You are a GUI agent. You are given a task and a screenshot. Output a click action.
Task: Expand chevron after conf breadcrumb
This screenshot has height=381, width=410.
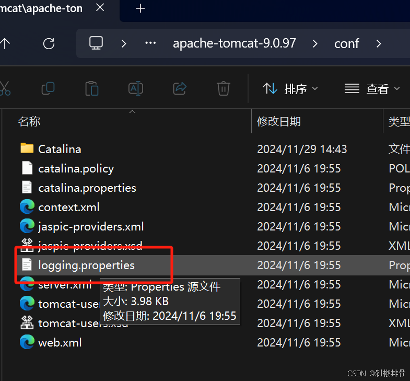click(379, 43)
